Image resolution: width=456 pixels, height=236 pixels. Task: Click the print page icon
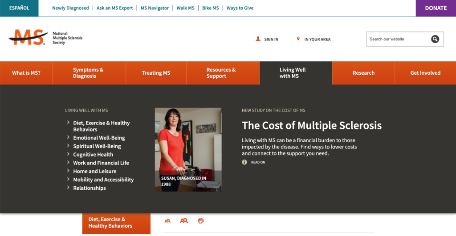point(201,221)
